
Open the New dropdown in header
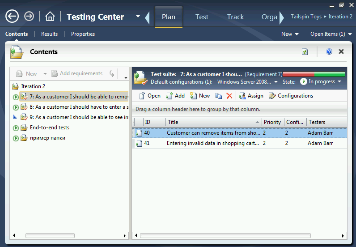point(290,34)
